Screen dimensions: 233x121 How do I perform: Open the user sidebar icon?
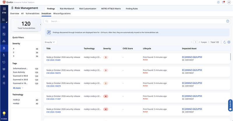[4, 76]
